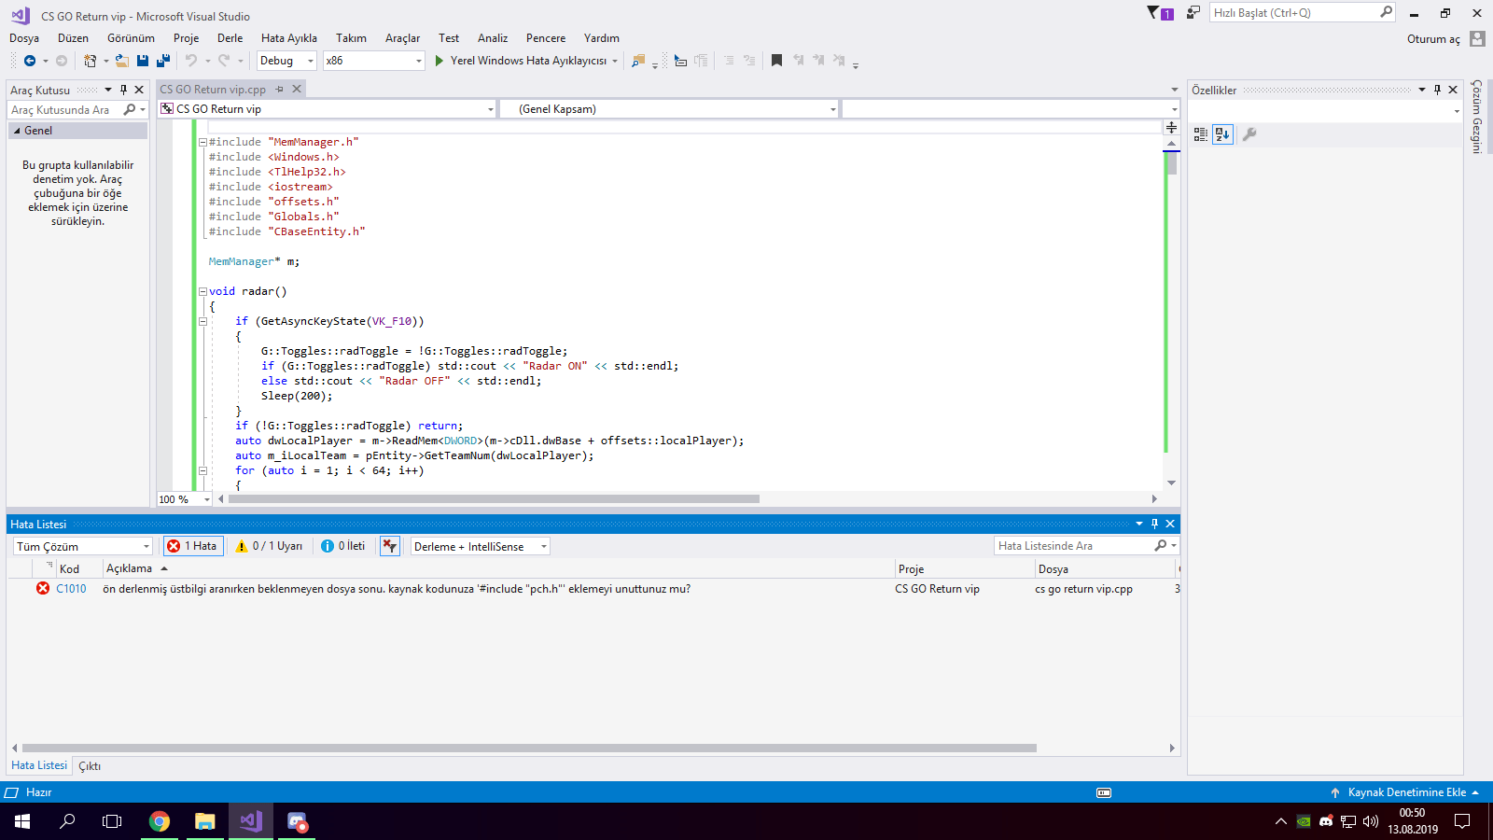Click the Navigate Backward arrow icon
This screenshot has height=840, width=1493.
click(x=30, y=61)
